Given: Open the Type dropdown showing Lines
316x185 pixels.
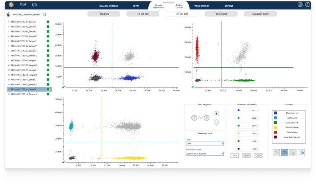Looking at the screenshot, I should click(x=205, y=143).
